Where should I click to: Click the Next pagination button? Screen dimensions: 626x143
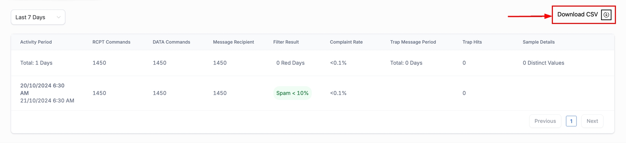(592, 121)
